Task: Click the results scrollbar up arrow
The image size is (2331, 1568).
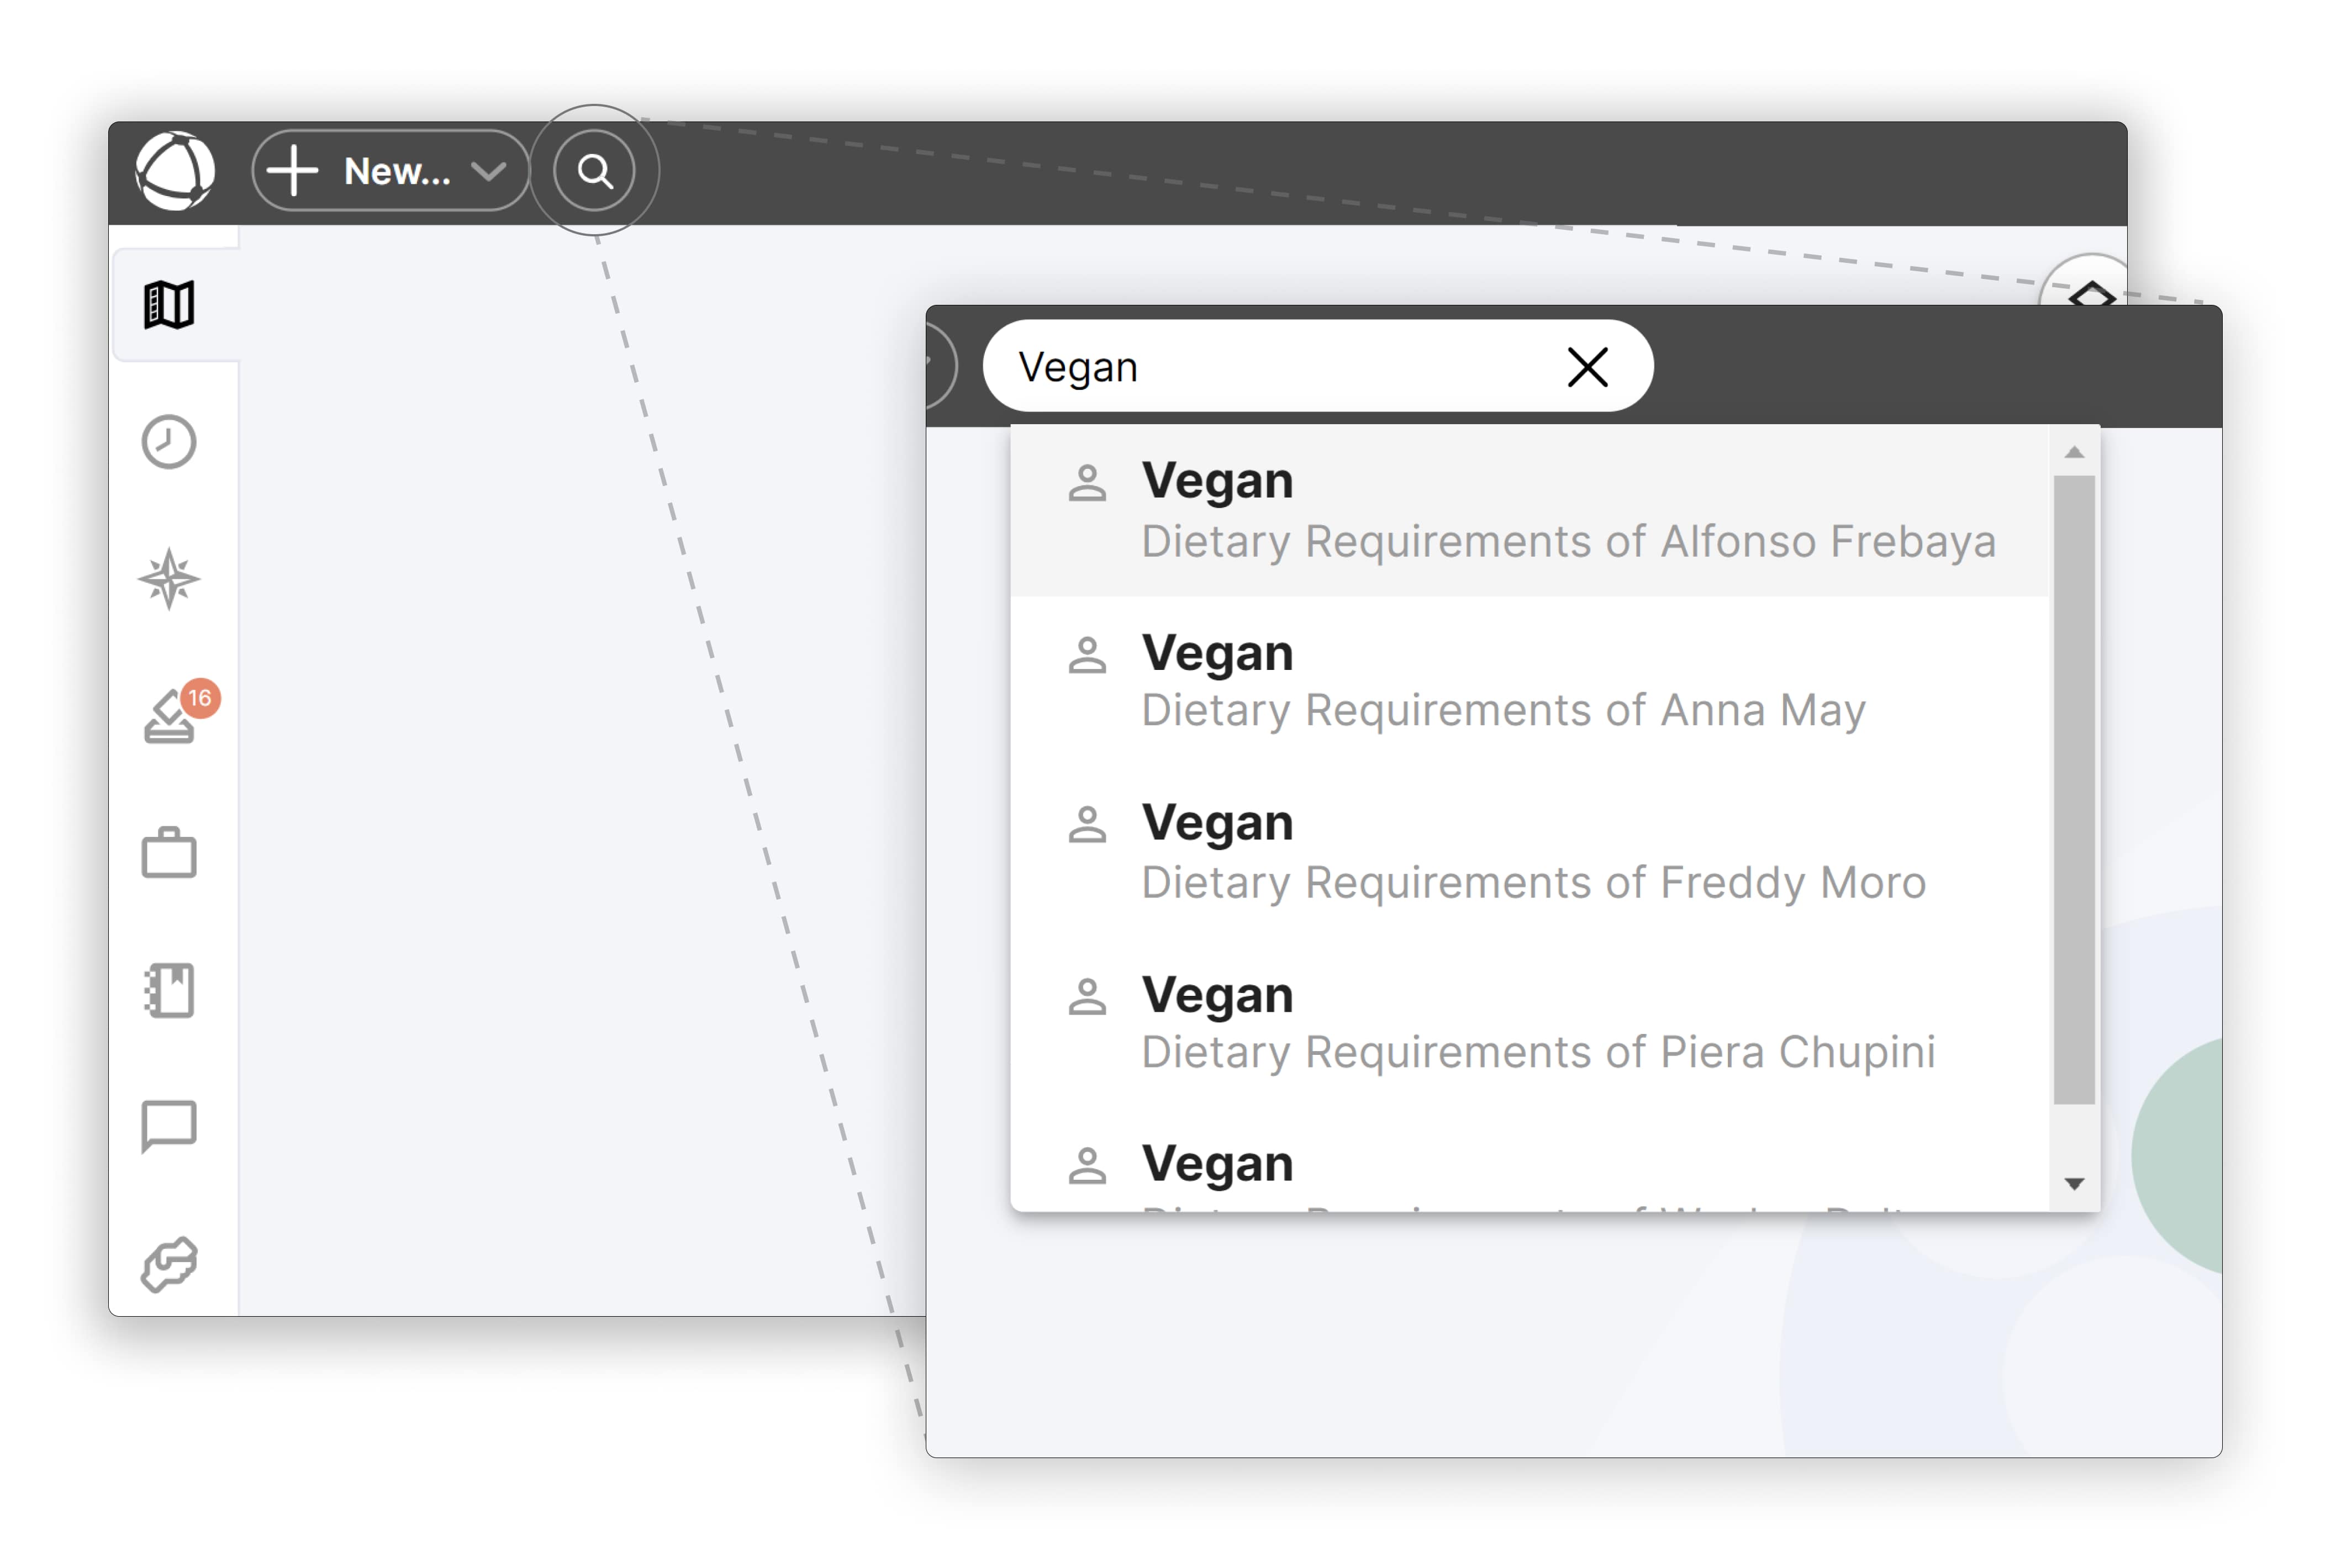Action: 2074,453
